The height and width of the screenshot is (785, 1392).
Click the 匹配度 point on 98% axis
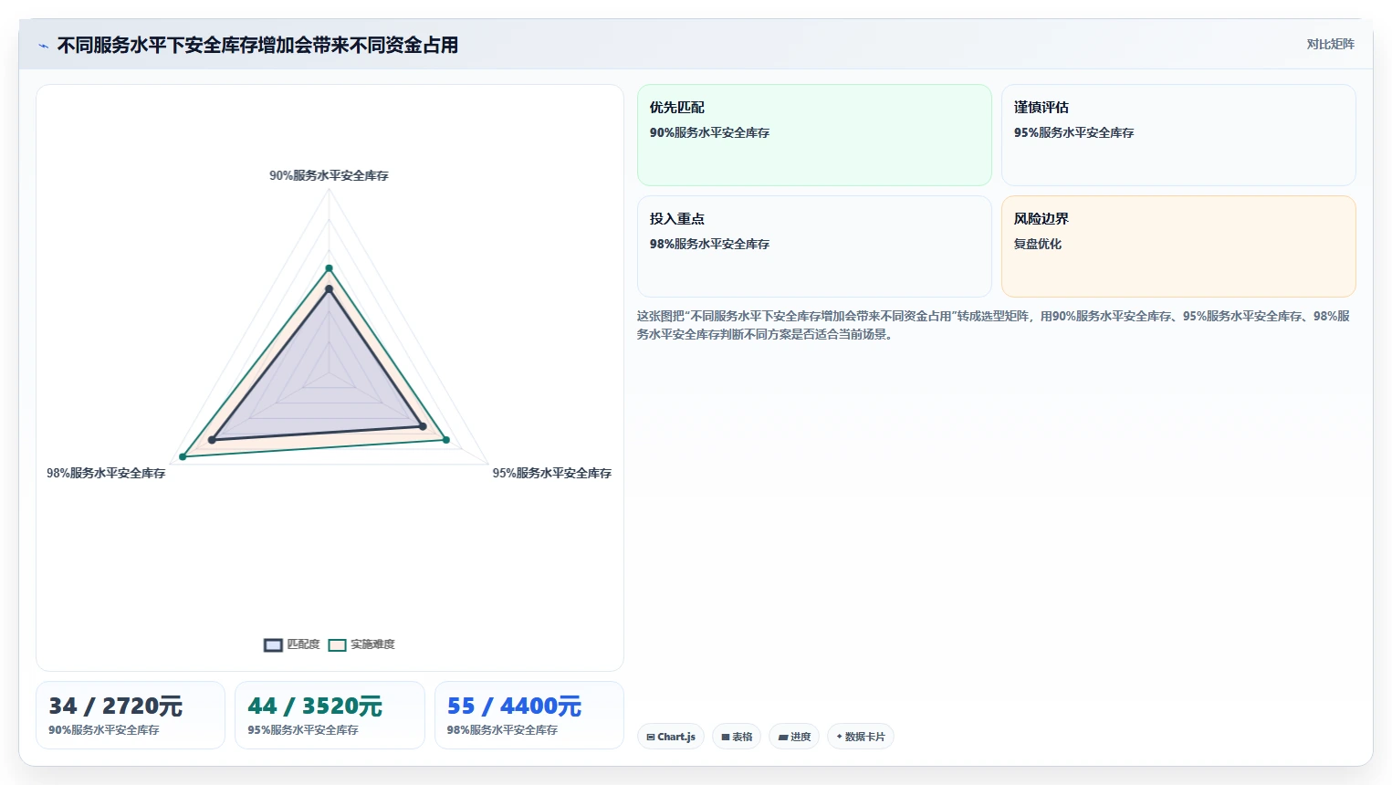pos(212,440)
